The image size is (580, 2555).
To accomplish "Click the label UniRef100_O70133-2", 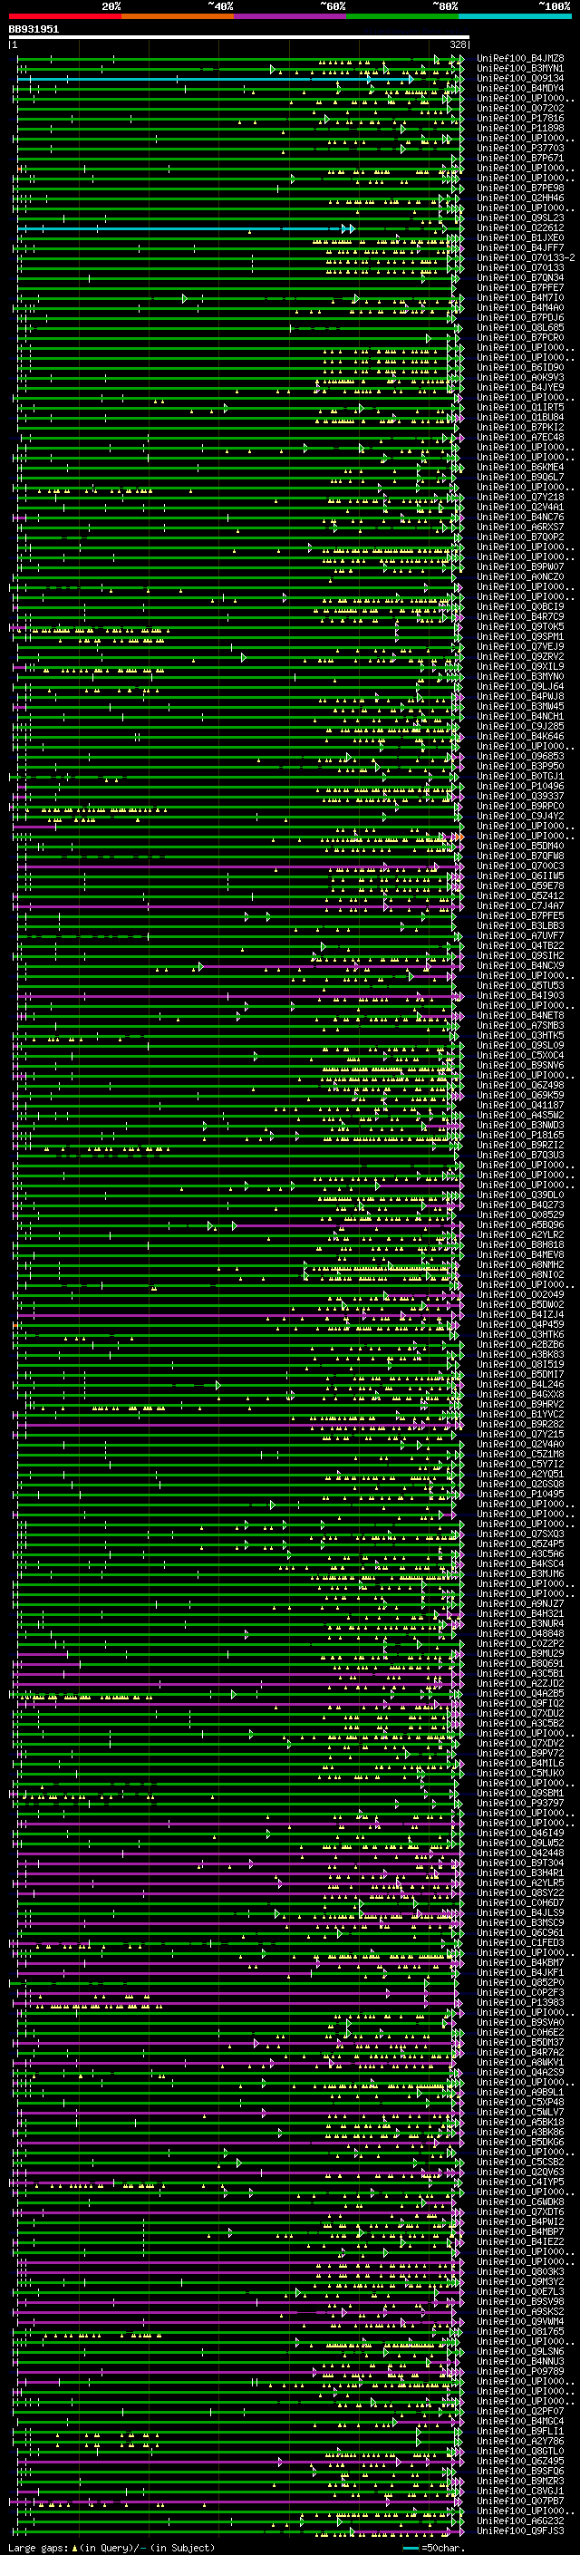I will coord(526,258).
